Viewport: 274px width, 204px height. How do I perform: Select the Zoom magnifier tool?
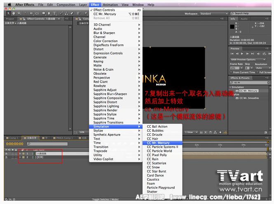pyautogui.click(x=19, y=13)
